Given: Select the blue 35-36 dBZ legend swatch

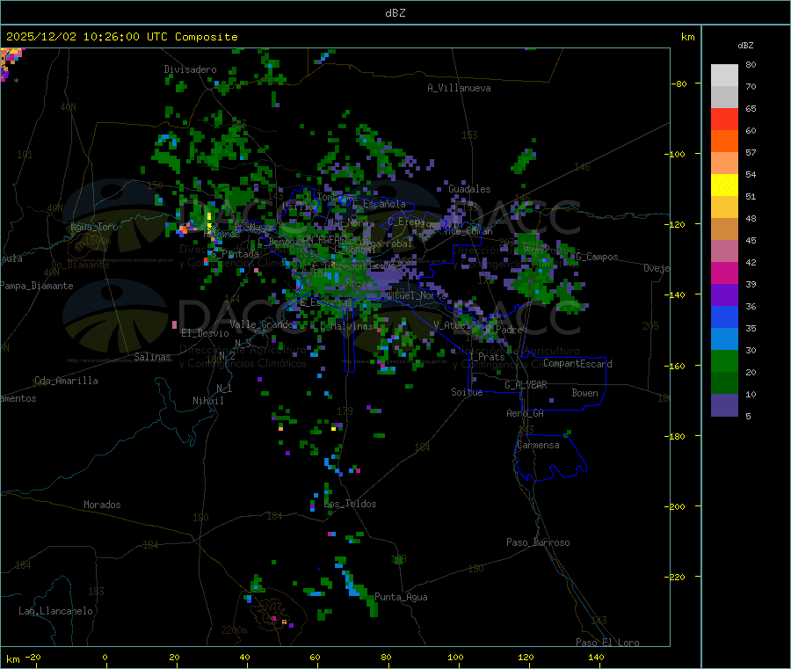Looking at the screenshot, I should [724, 316].
